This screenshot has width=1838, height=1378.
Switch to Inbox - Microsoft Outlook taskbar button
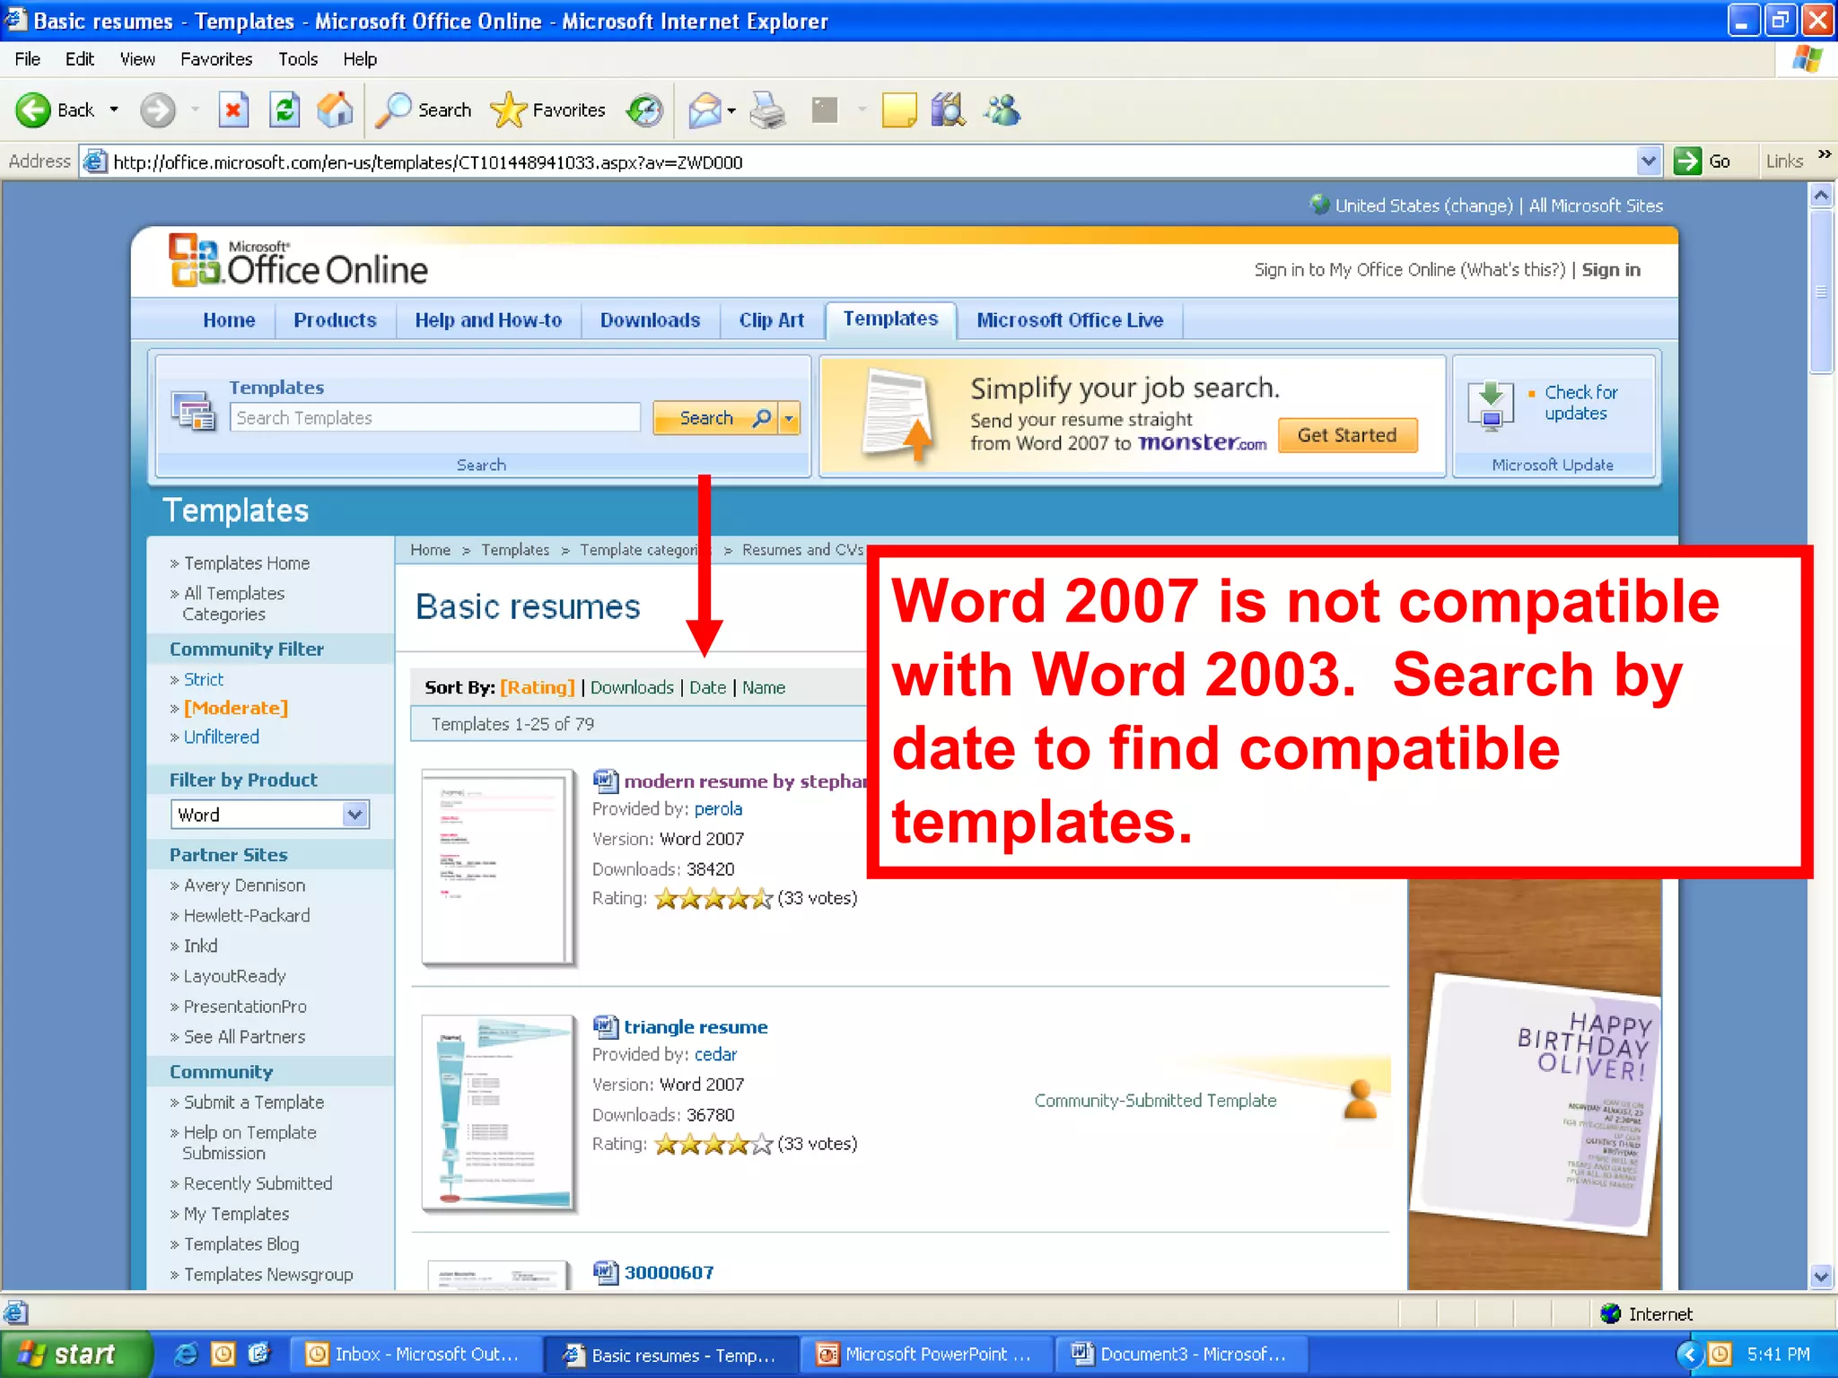pyautogui.click(x=416, y=1354)
